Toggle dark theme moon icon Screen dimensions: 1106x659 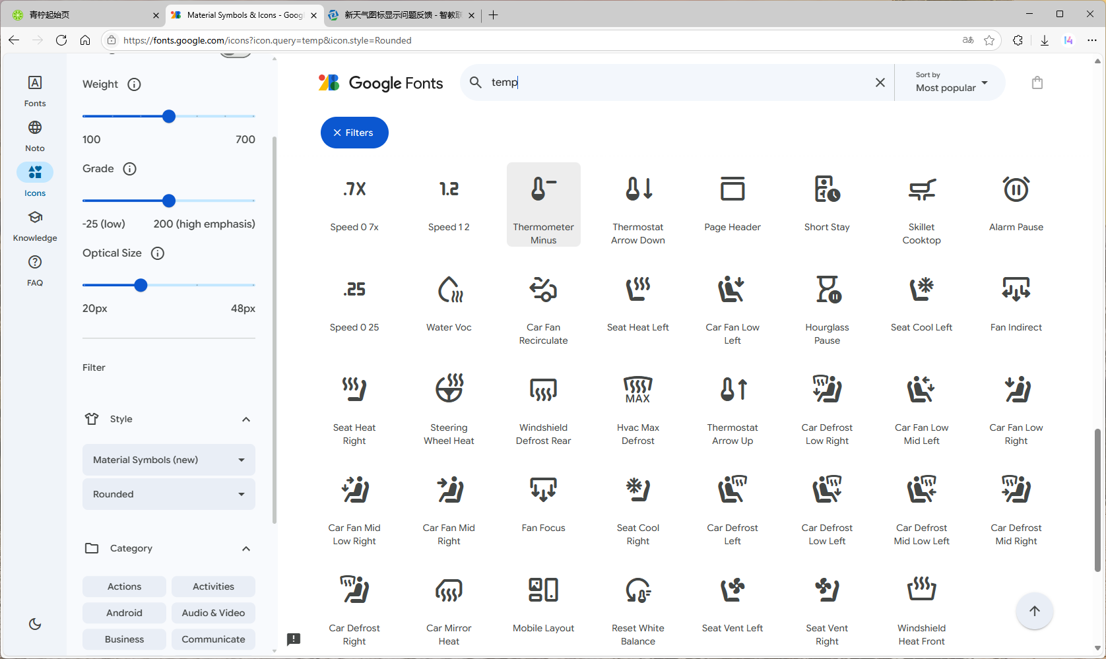[35, 624]
